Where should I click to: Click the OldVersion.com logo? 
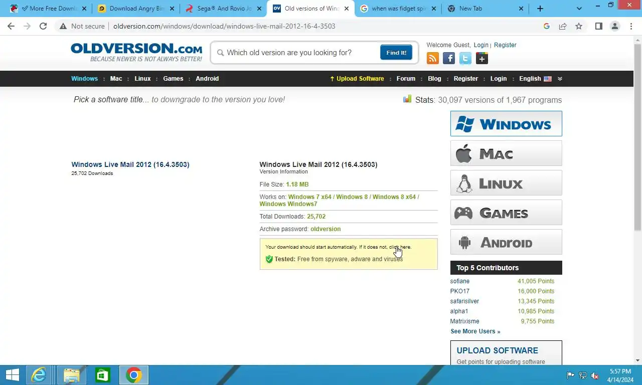pyautogui.click(x=136, y=52)
